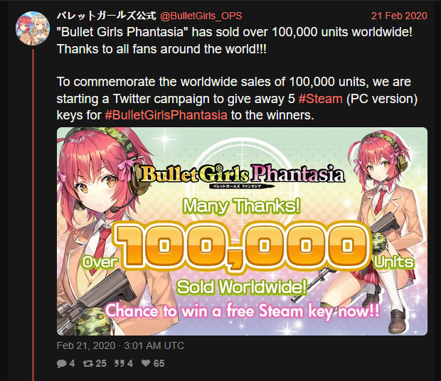Open the BulletGirls_OPS profile avatar

(33, 28)
